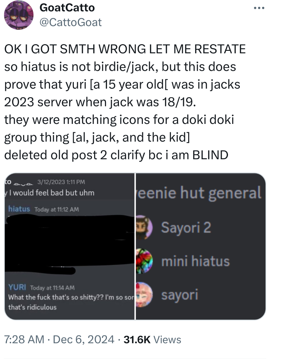This screenshot has width=283, height=359.
Task: Open the right member list screenshot
Action: 201,246
